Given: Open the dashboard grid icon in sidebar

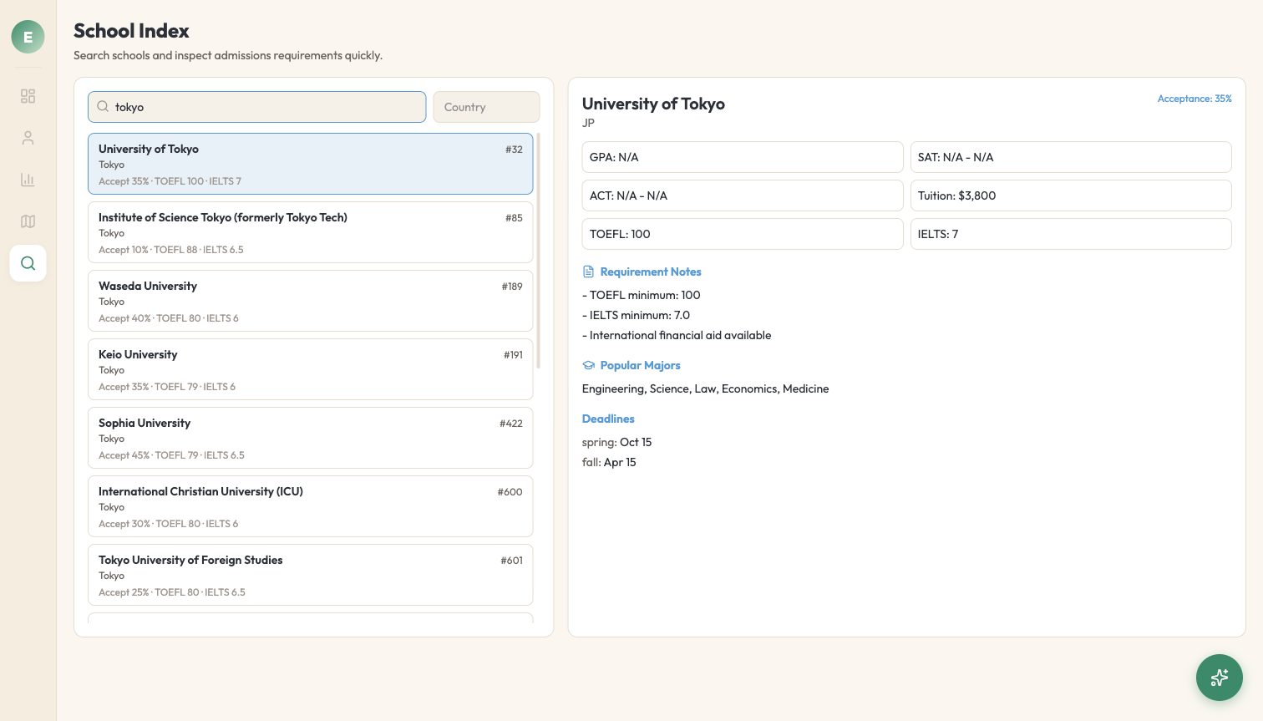Looking at the screenshot, I should [x=28, y=96].
